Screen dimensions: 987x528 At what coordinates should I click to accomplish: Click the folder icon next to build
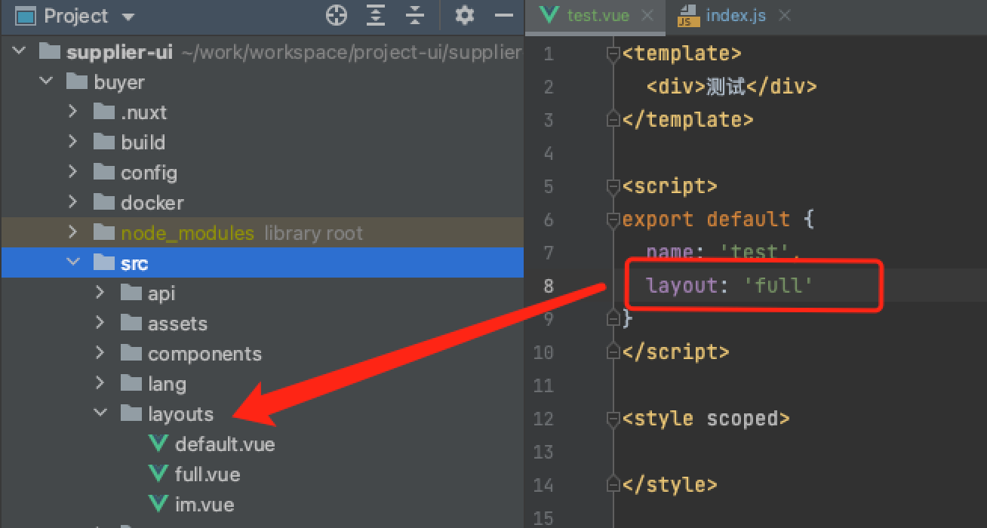pos(104,142)
